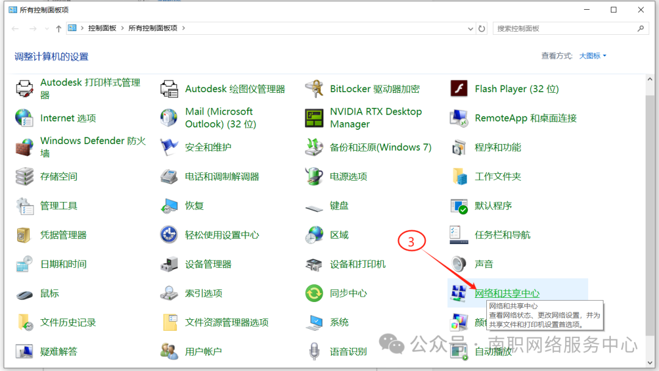
Task: Open the Windows Defender 防火墙 icon
Action: click(24, 147)
